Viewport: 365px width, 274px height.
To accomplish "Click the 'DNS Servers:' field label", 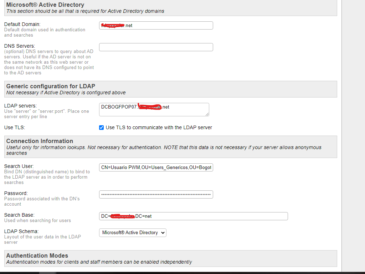I will (x=20, y=46).
